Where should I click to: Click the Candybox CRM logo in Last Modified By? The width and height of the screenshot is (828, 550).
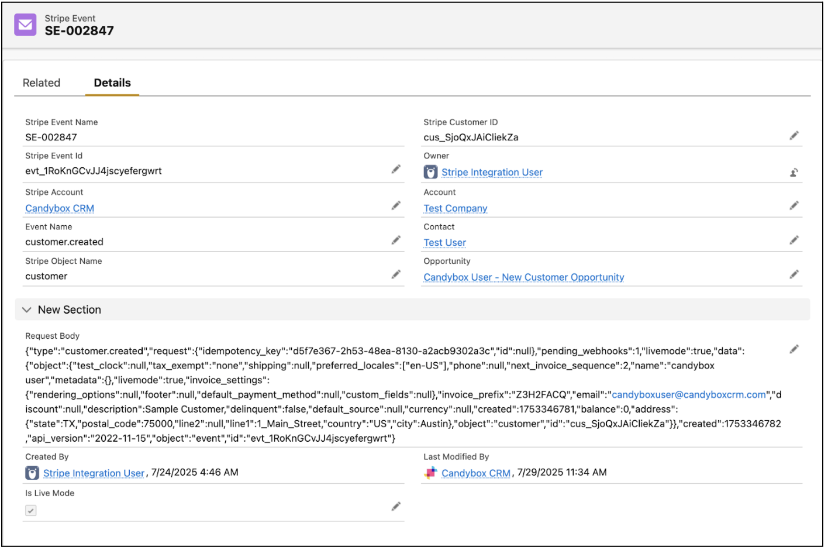point(430,473)
